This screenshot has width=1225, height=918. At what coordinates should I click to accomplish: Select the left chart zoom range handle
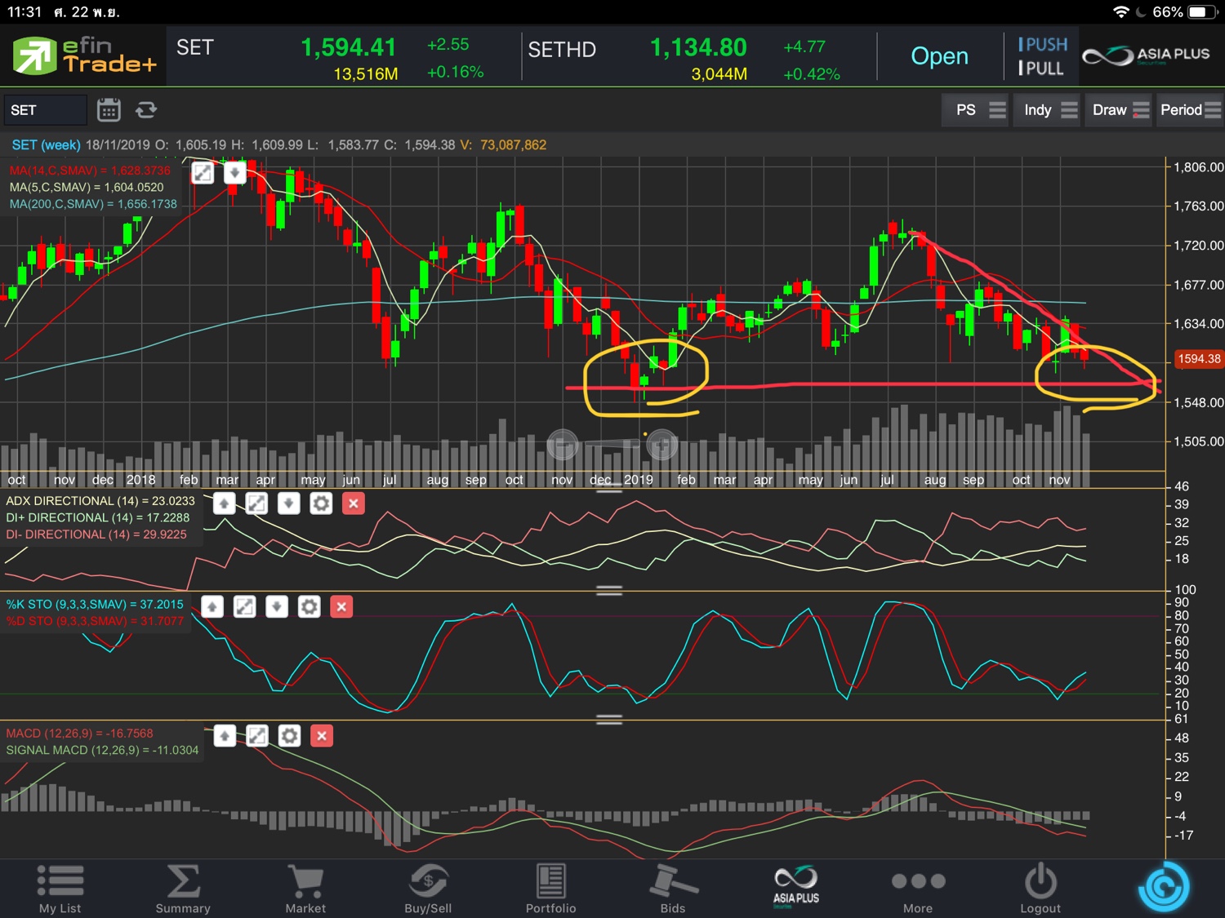coord(562,445)
